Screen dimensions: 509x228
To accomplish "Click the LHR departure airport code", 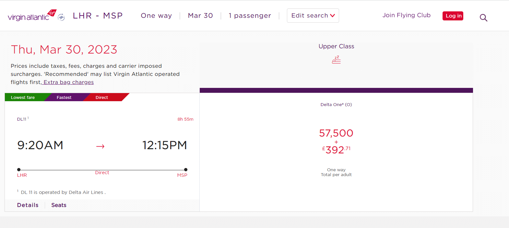I will (x=22, y=175).
